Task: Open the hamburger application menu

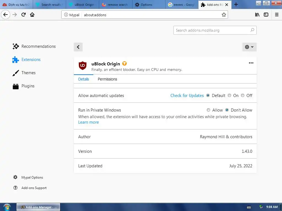Action: 277,15
